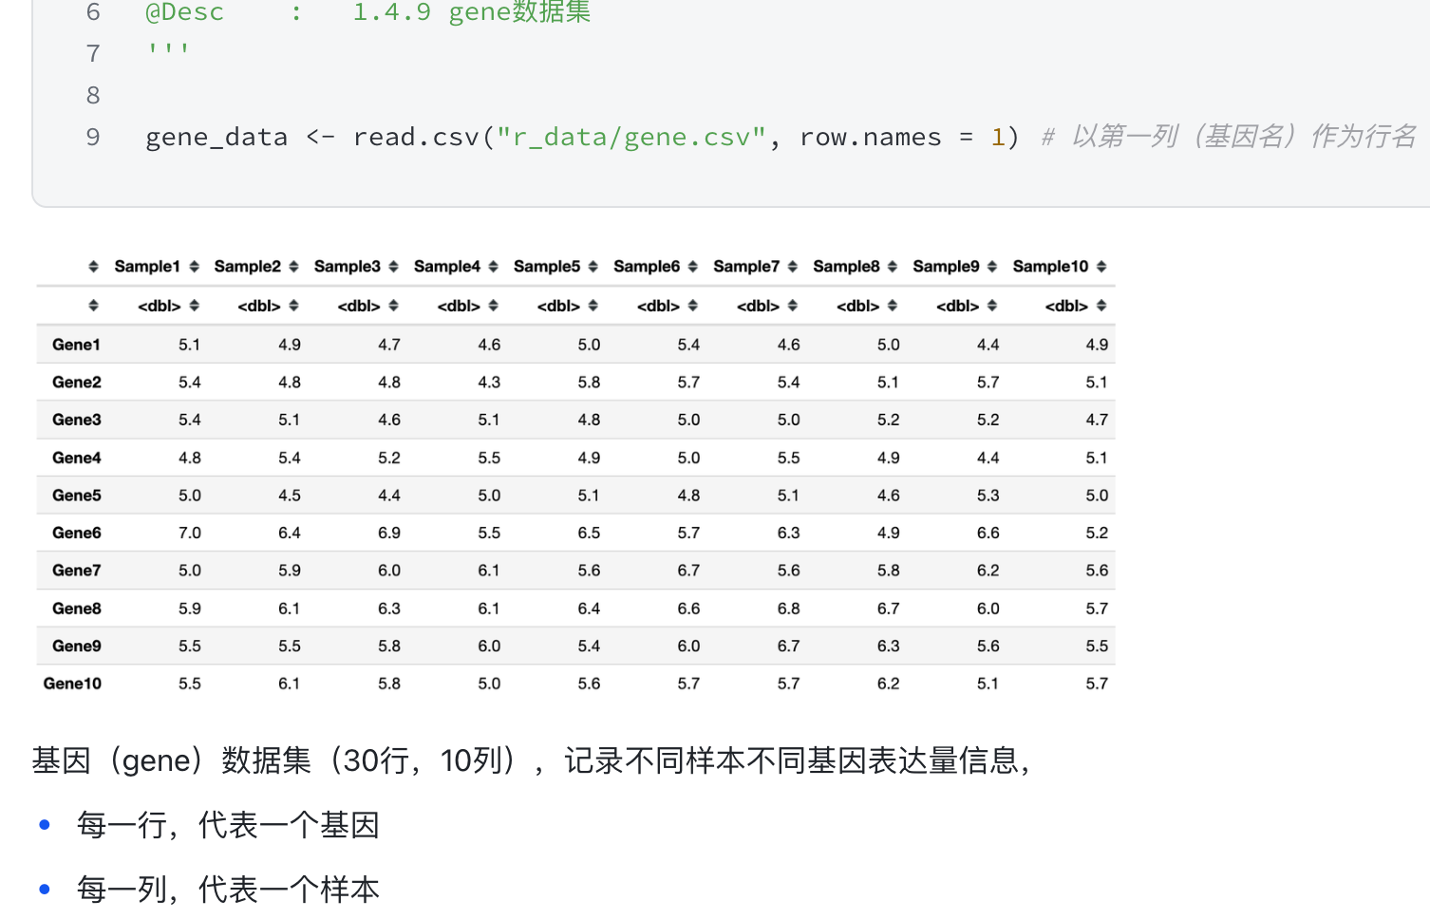1430x919 pixels.
Task: Select the Gene10 row label
Action: 72,684
